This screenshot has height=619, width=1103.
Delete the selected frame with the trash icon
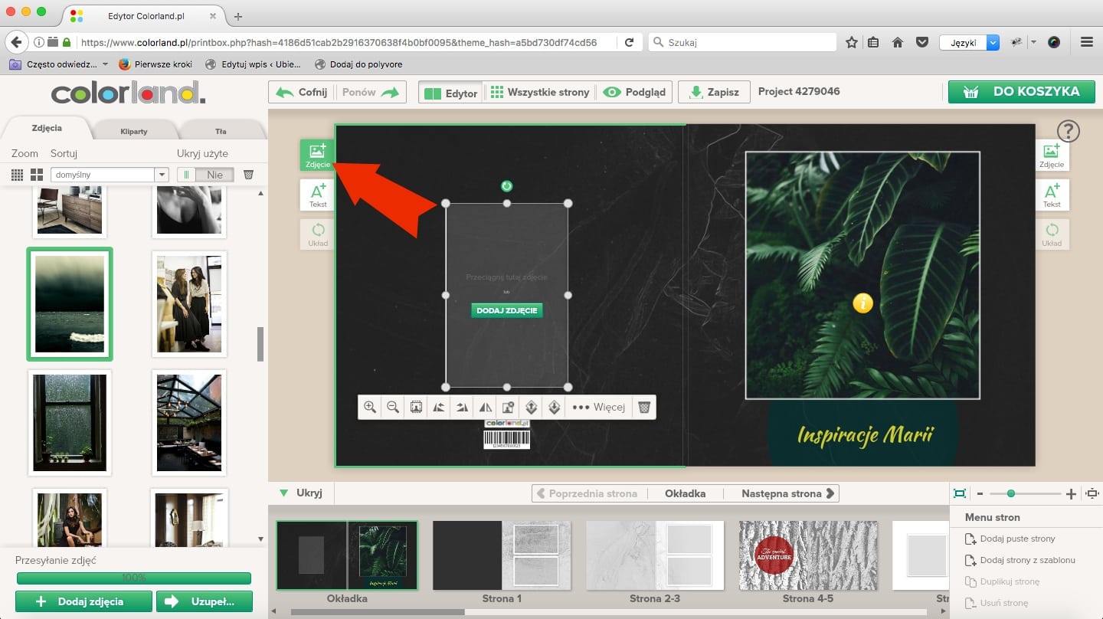[644, 408]
